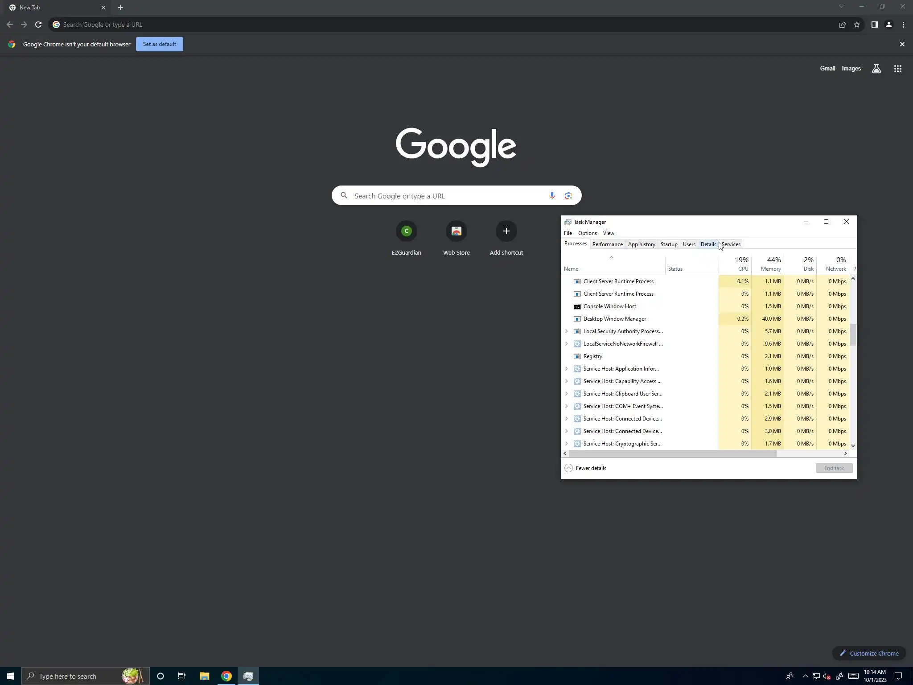Open the Google apps grid icon

coord(897,69)
